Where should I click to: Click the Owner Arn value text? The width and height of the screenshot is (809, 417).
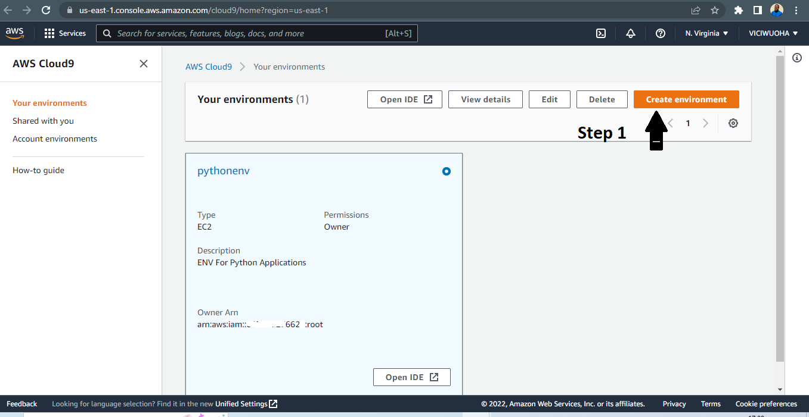pyautogui.click(x=260, y=324)
